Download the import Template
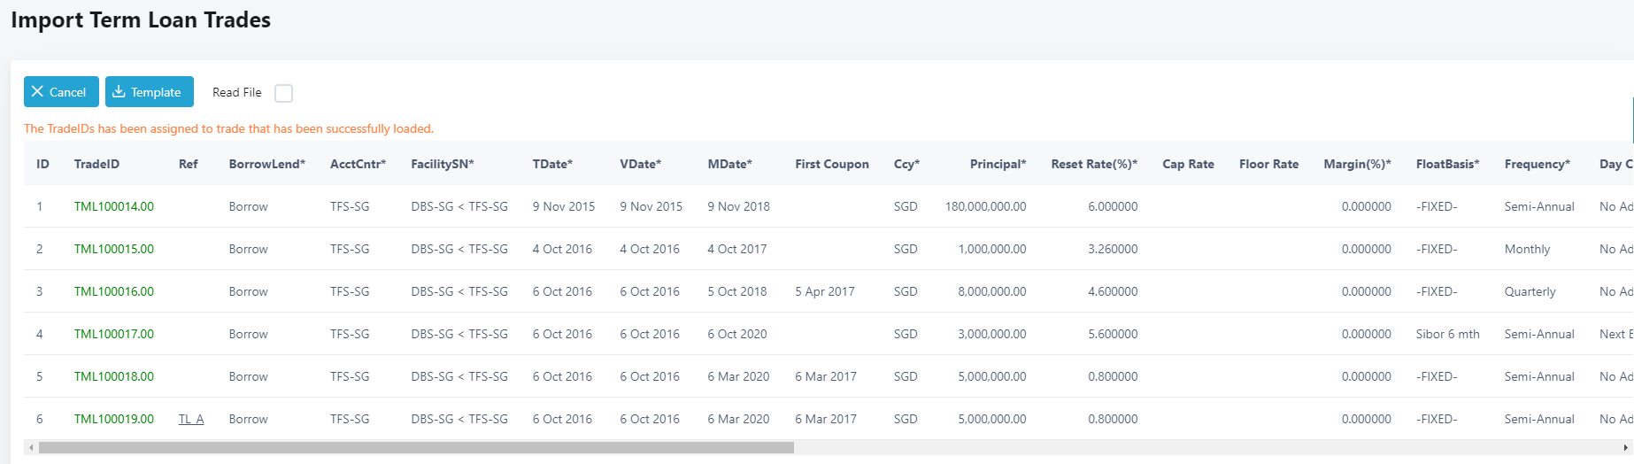Viewport: 1634px width, 464px height. 149,92
